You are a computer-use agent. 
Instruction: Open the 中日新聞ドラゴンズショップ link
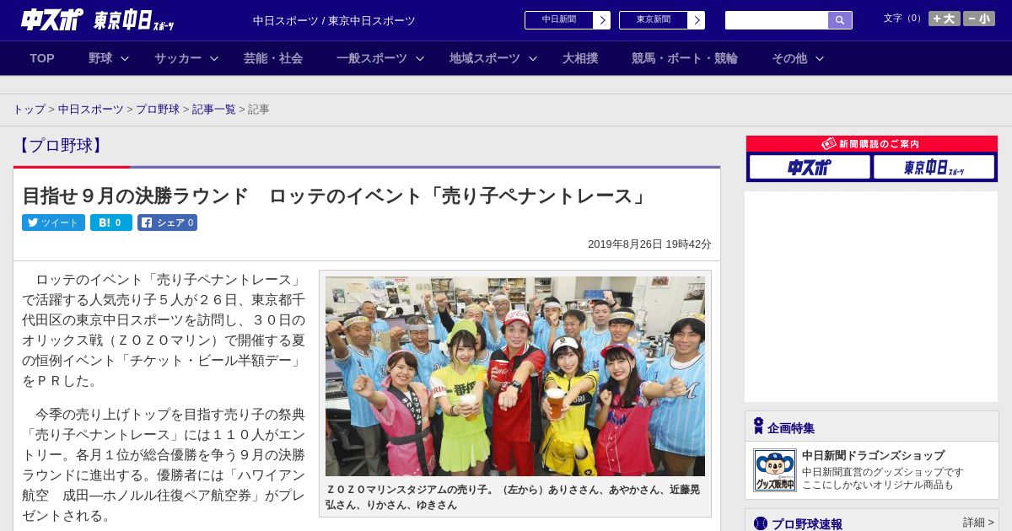click(874, 455)
